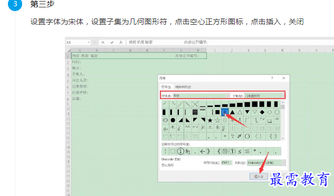This screenshot has width=334, height=196.
Task: Click the select-all corner of the worksheet
Action: tap(69, 50)
